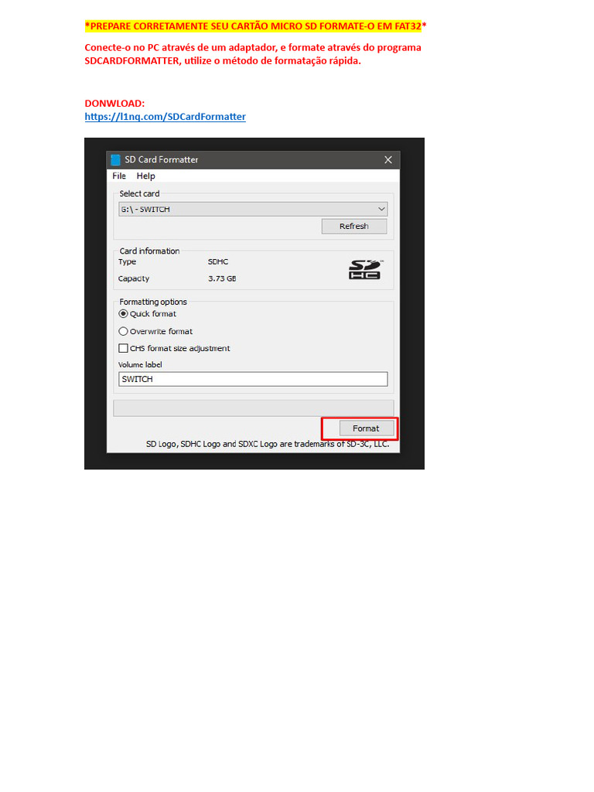Viewport: 594px width, 792px height.
Task: Open the SDCardFormatter download link
Action: (166, 117)
